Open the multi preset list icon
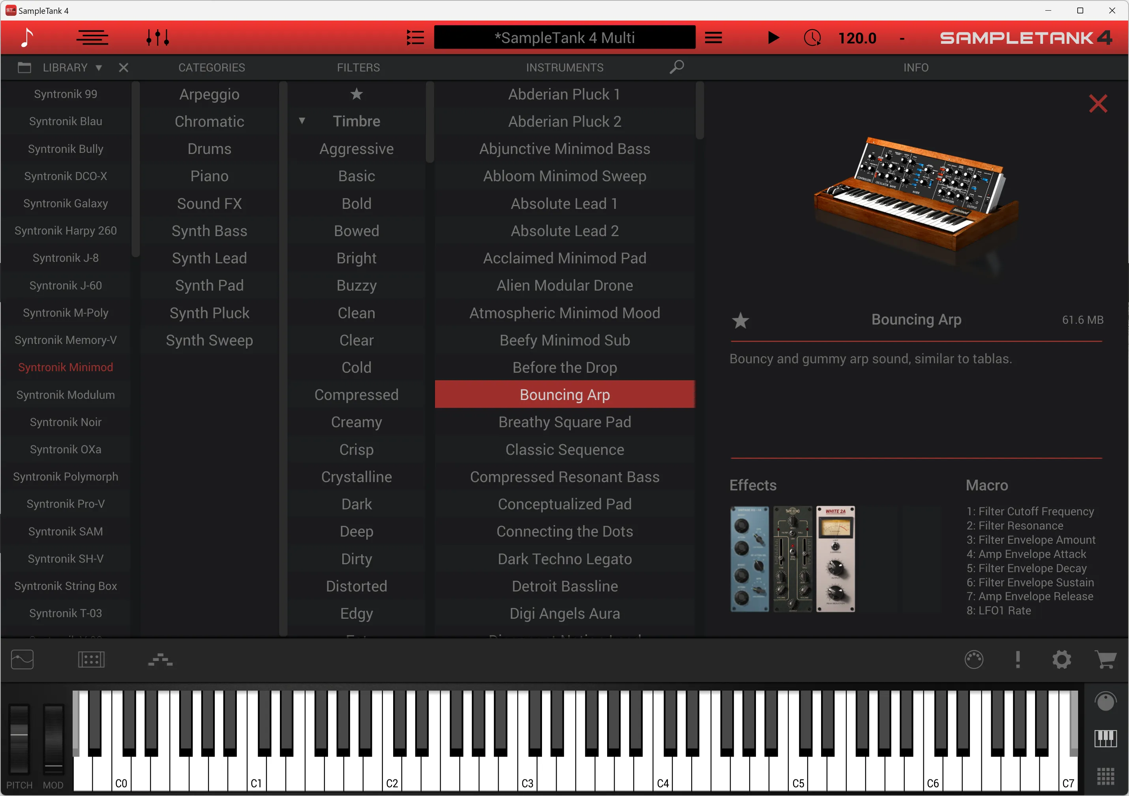 click(x=415, y=38)
